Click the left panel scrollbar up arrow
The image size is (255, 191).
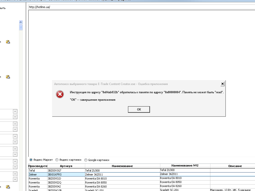[21, 22]
